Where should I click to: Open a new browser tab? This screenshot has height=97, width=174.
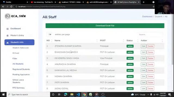[144, 2]
